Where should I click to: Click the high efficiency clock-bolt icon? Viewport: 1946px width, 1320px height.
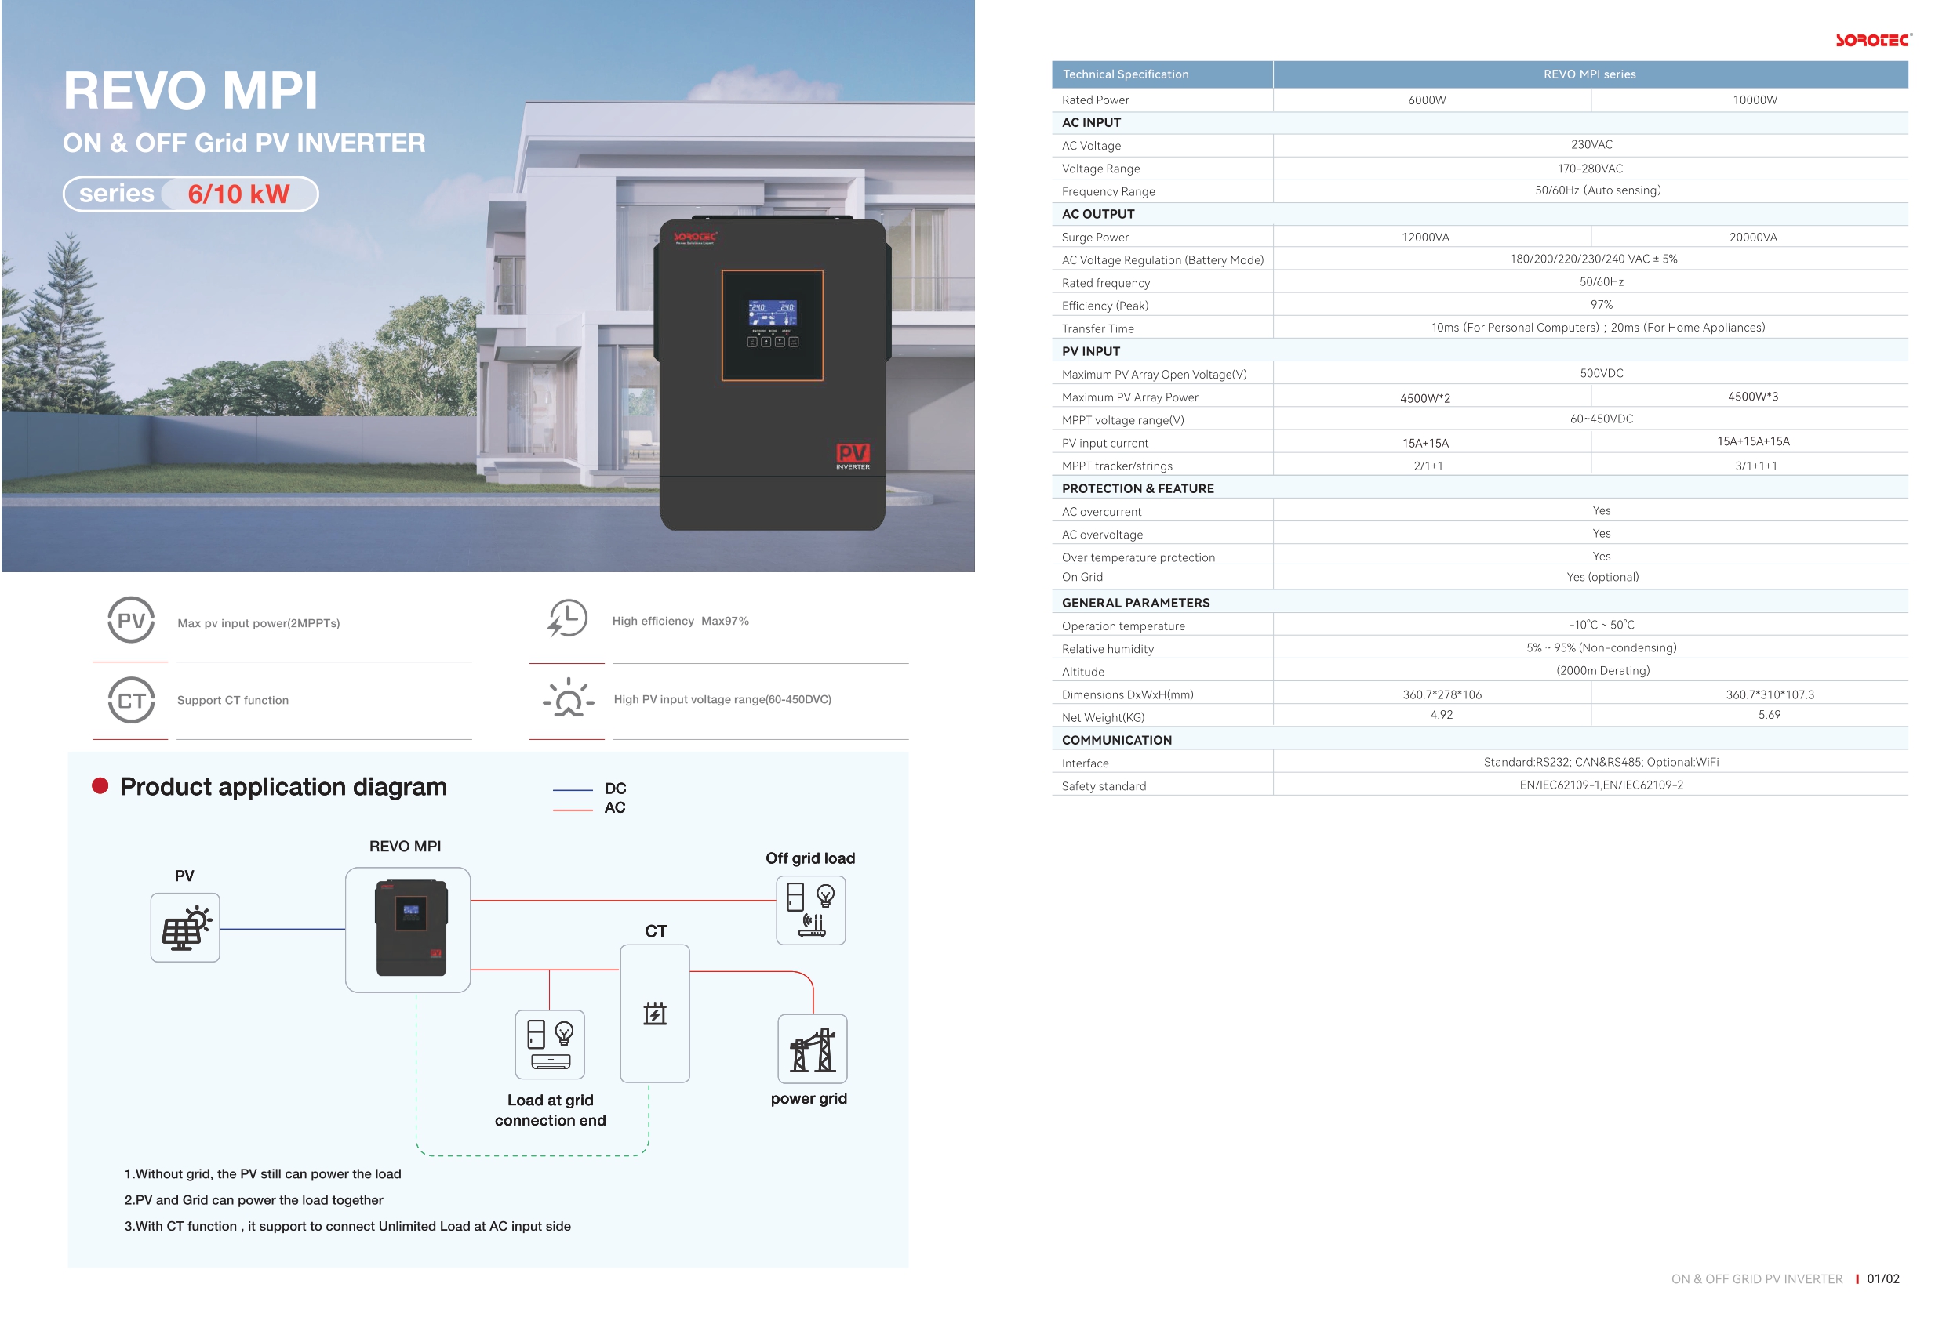pos(568,618)
